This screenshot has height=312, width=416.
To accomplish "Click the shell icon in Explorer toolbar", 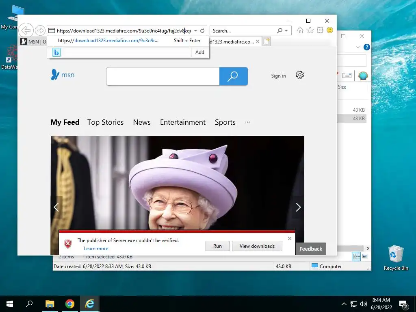I will point(363,76).
